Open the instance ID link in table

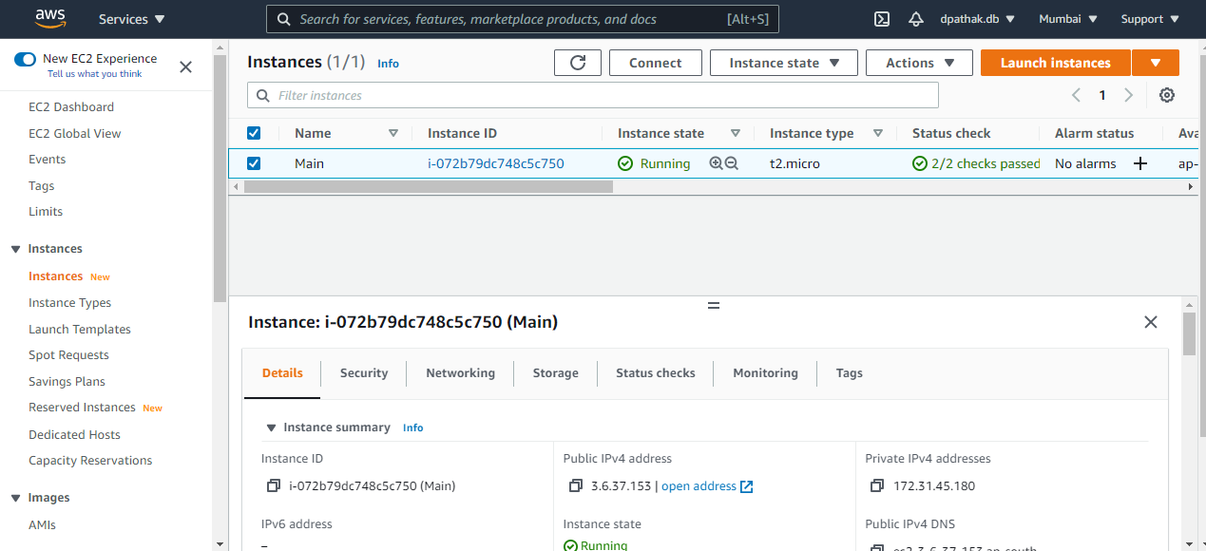point(496,163)
